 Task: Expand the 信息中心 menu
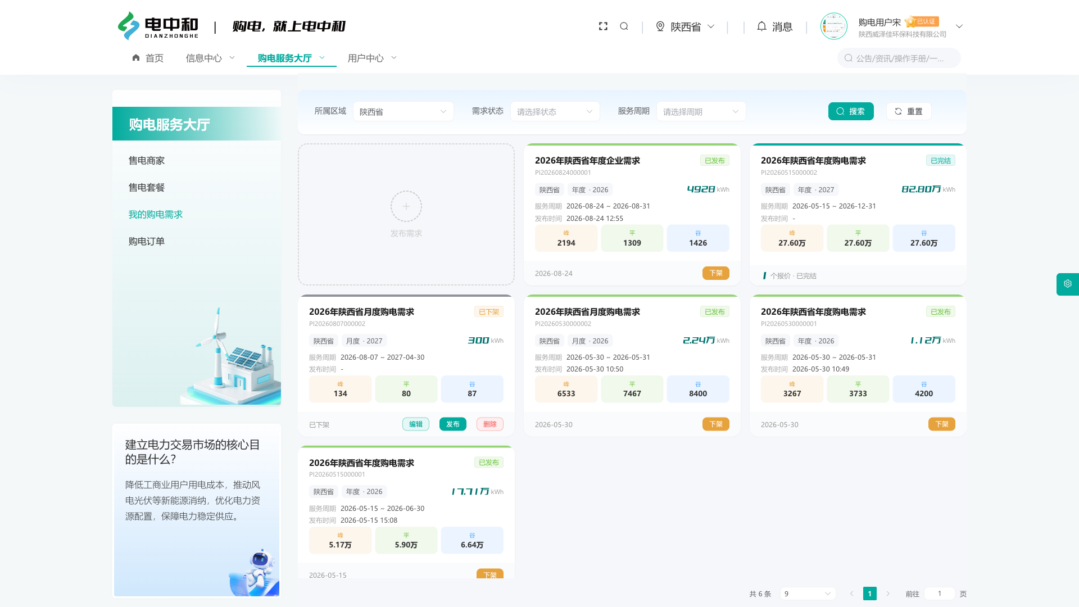coord(210,58)
